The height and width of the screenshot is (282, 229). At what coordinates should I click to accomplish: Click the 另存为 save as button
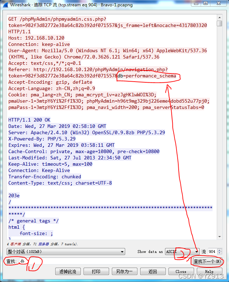pyautogui.click(x=124, y=271)
